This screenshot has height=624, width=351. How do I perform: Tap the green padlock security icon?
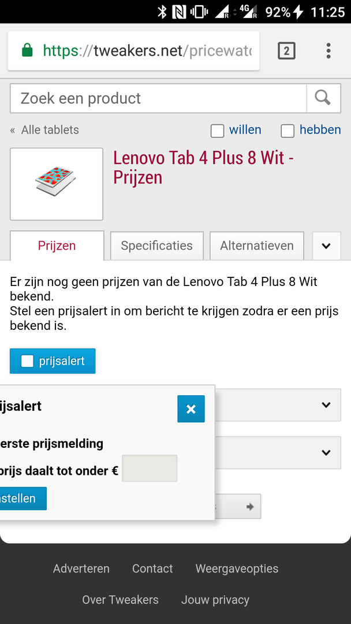pos(27,51)
